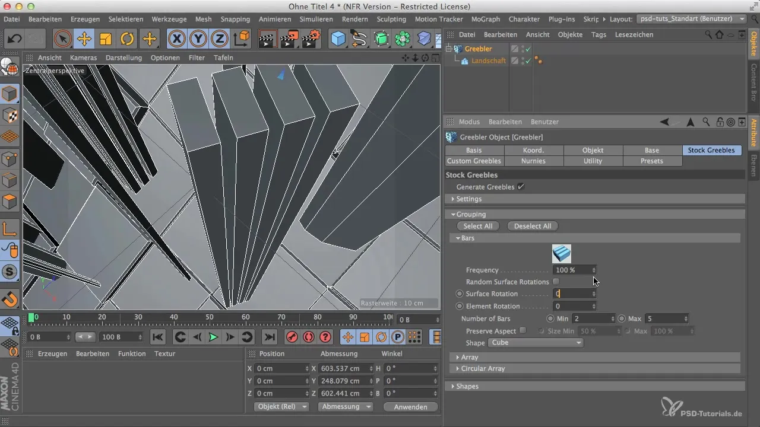Click the Enable Axis L icon
The image size is (760, 427).
point(11,228)
